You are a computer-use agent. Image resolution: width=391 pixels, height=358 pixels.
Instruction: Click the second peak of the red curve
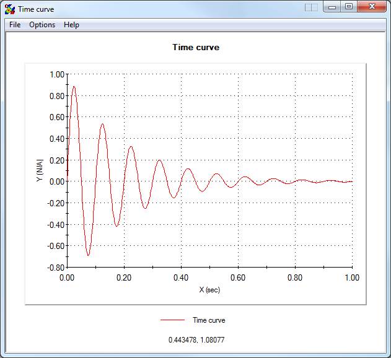coord(102,124)
